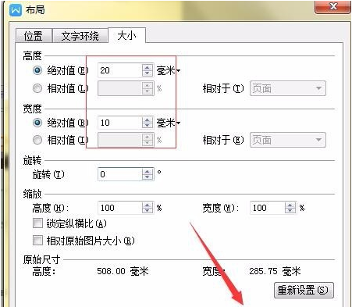Click the 重新设置 button
Screen dimensions: 352x307
[x=304, y=290]
